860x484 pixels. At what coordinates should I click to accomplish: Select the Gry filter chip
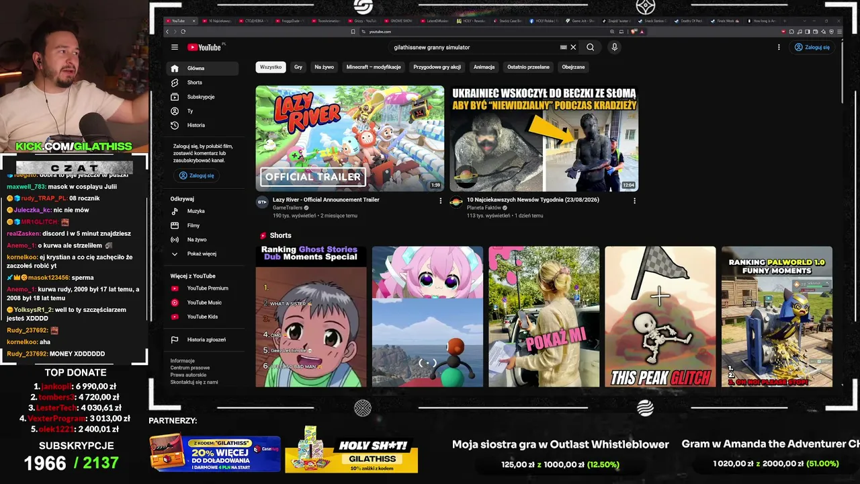coord(298,67)
